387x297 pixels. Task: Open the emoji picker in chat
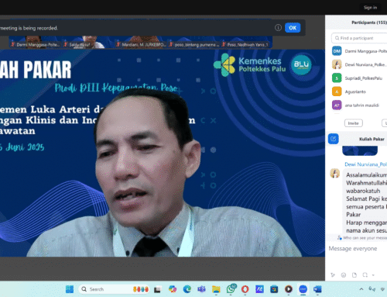344,275
